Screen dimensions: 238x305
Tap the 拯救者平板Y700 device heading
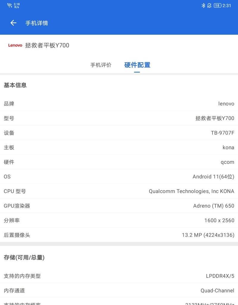(47, 45)
